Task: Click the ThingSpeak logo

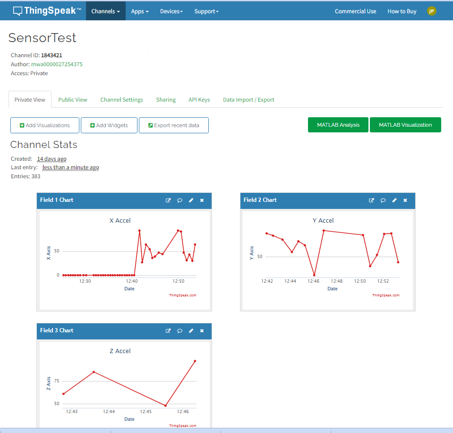Action: coord(47,11)
